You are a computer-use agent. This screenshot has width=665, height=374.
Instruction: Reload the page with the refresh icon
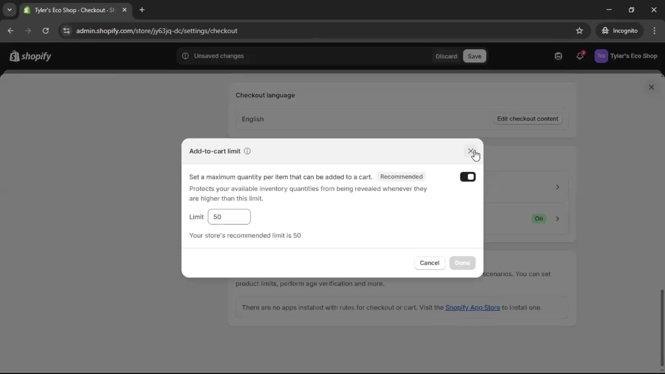(45, 30)
